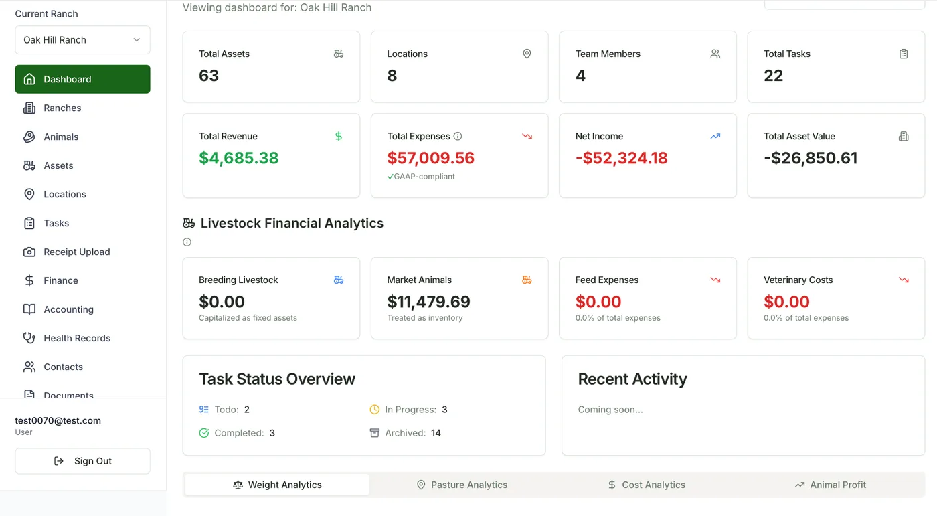Click the Accounting book icon

pos(29,309)
